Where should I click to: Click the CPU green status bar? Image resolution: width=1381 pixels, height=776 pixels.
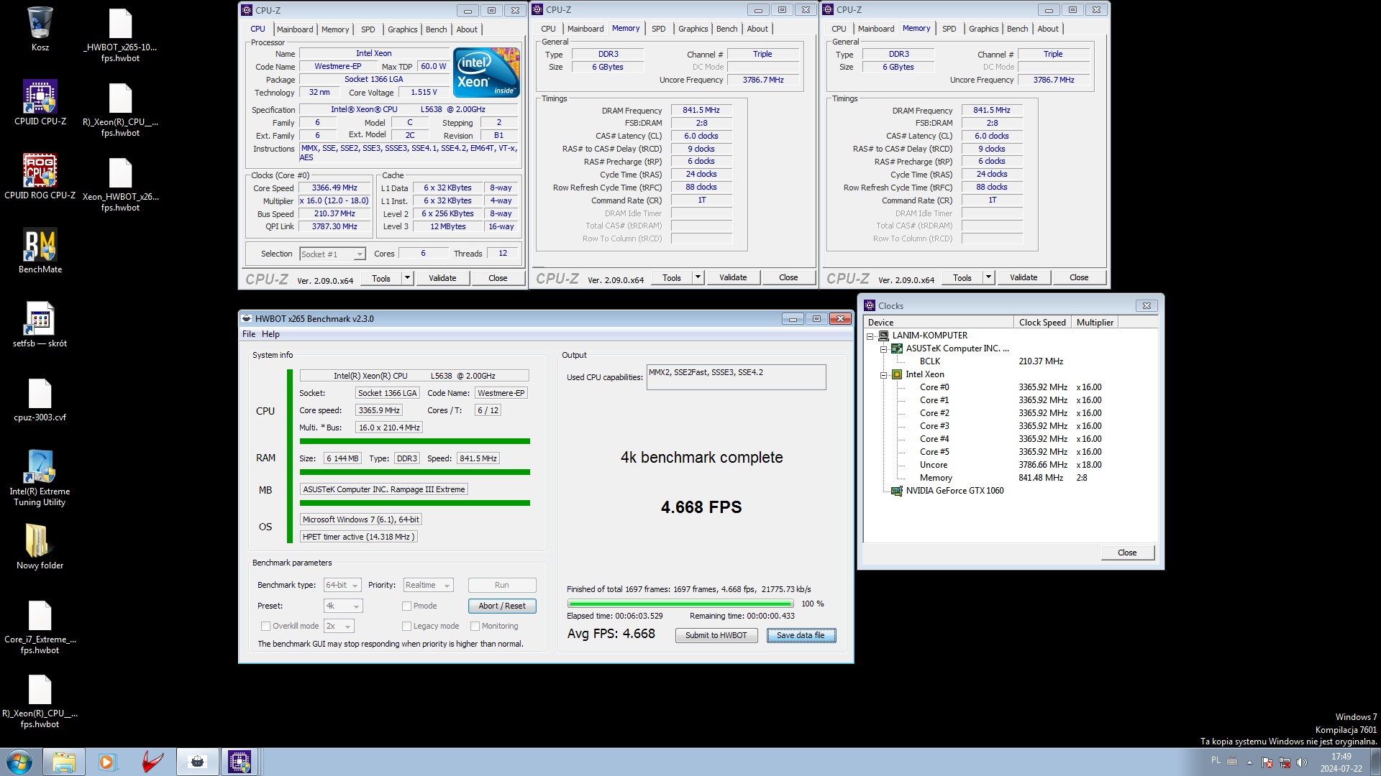coord(414,441)
